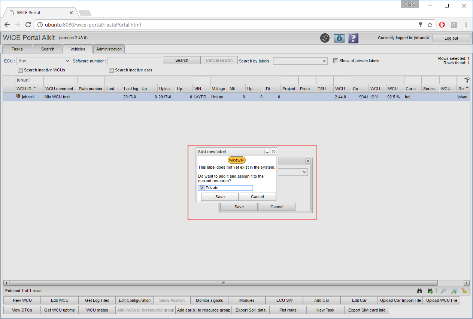The width and height of the screenshot is (473, 319).
Task: Click the Software number input field
Action: click(x=135, y=61)
